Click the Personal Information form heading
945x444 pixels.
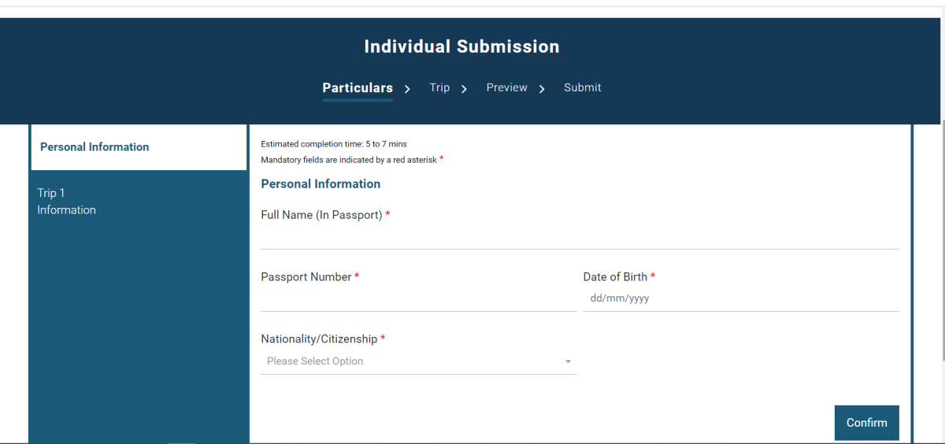tap(321, 184)
